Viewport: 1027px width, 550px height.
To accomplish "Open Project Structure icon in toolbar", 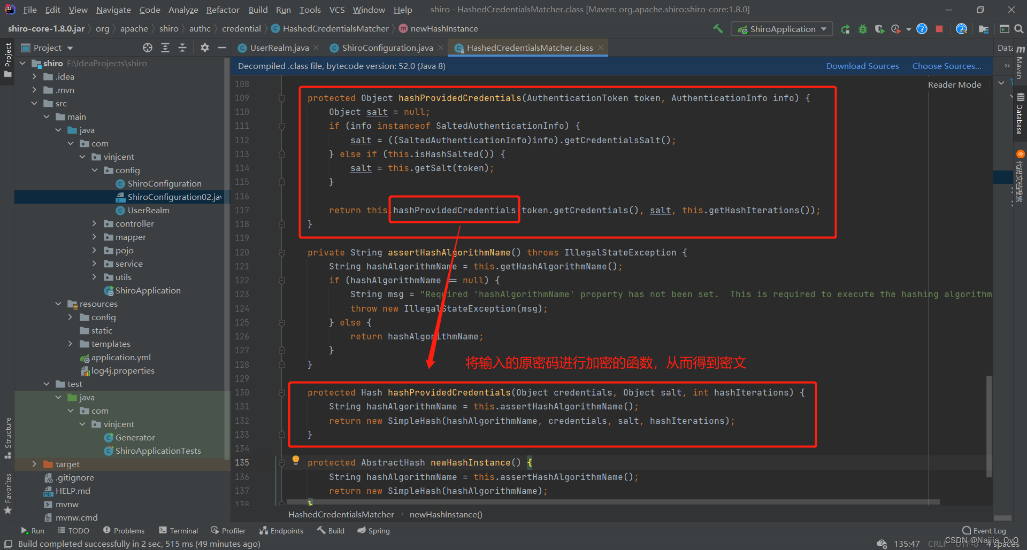I will click(x=983, y=29).
